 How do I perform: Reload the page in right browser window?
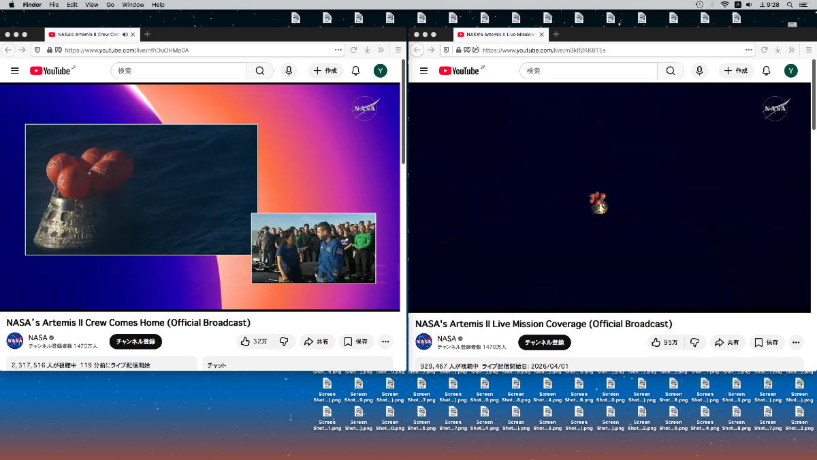coord(763,50)
